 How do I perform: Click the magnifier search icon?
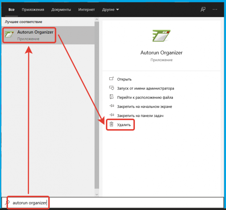coord(7,202)
